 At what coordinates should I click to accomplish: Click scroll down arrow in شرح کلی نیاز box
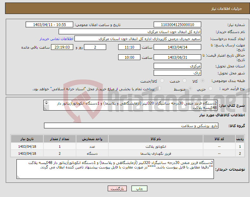click(46, 104)
